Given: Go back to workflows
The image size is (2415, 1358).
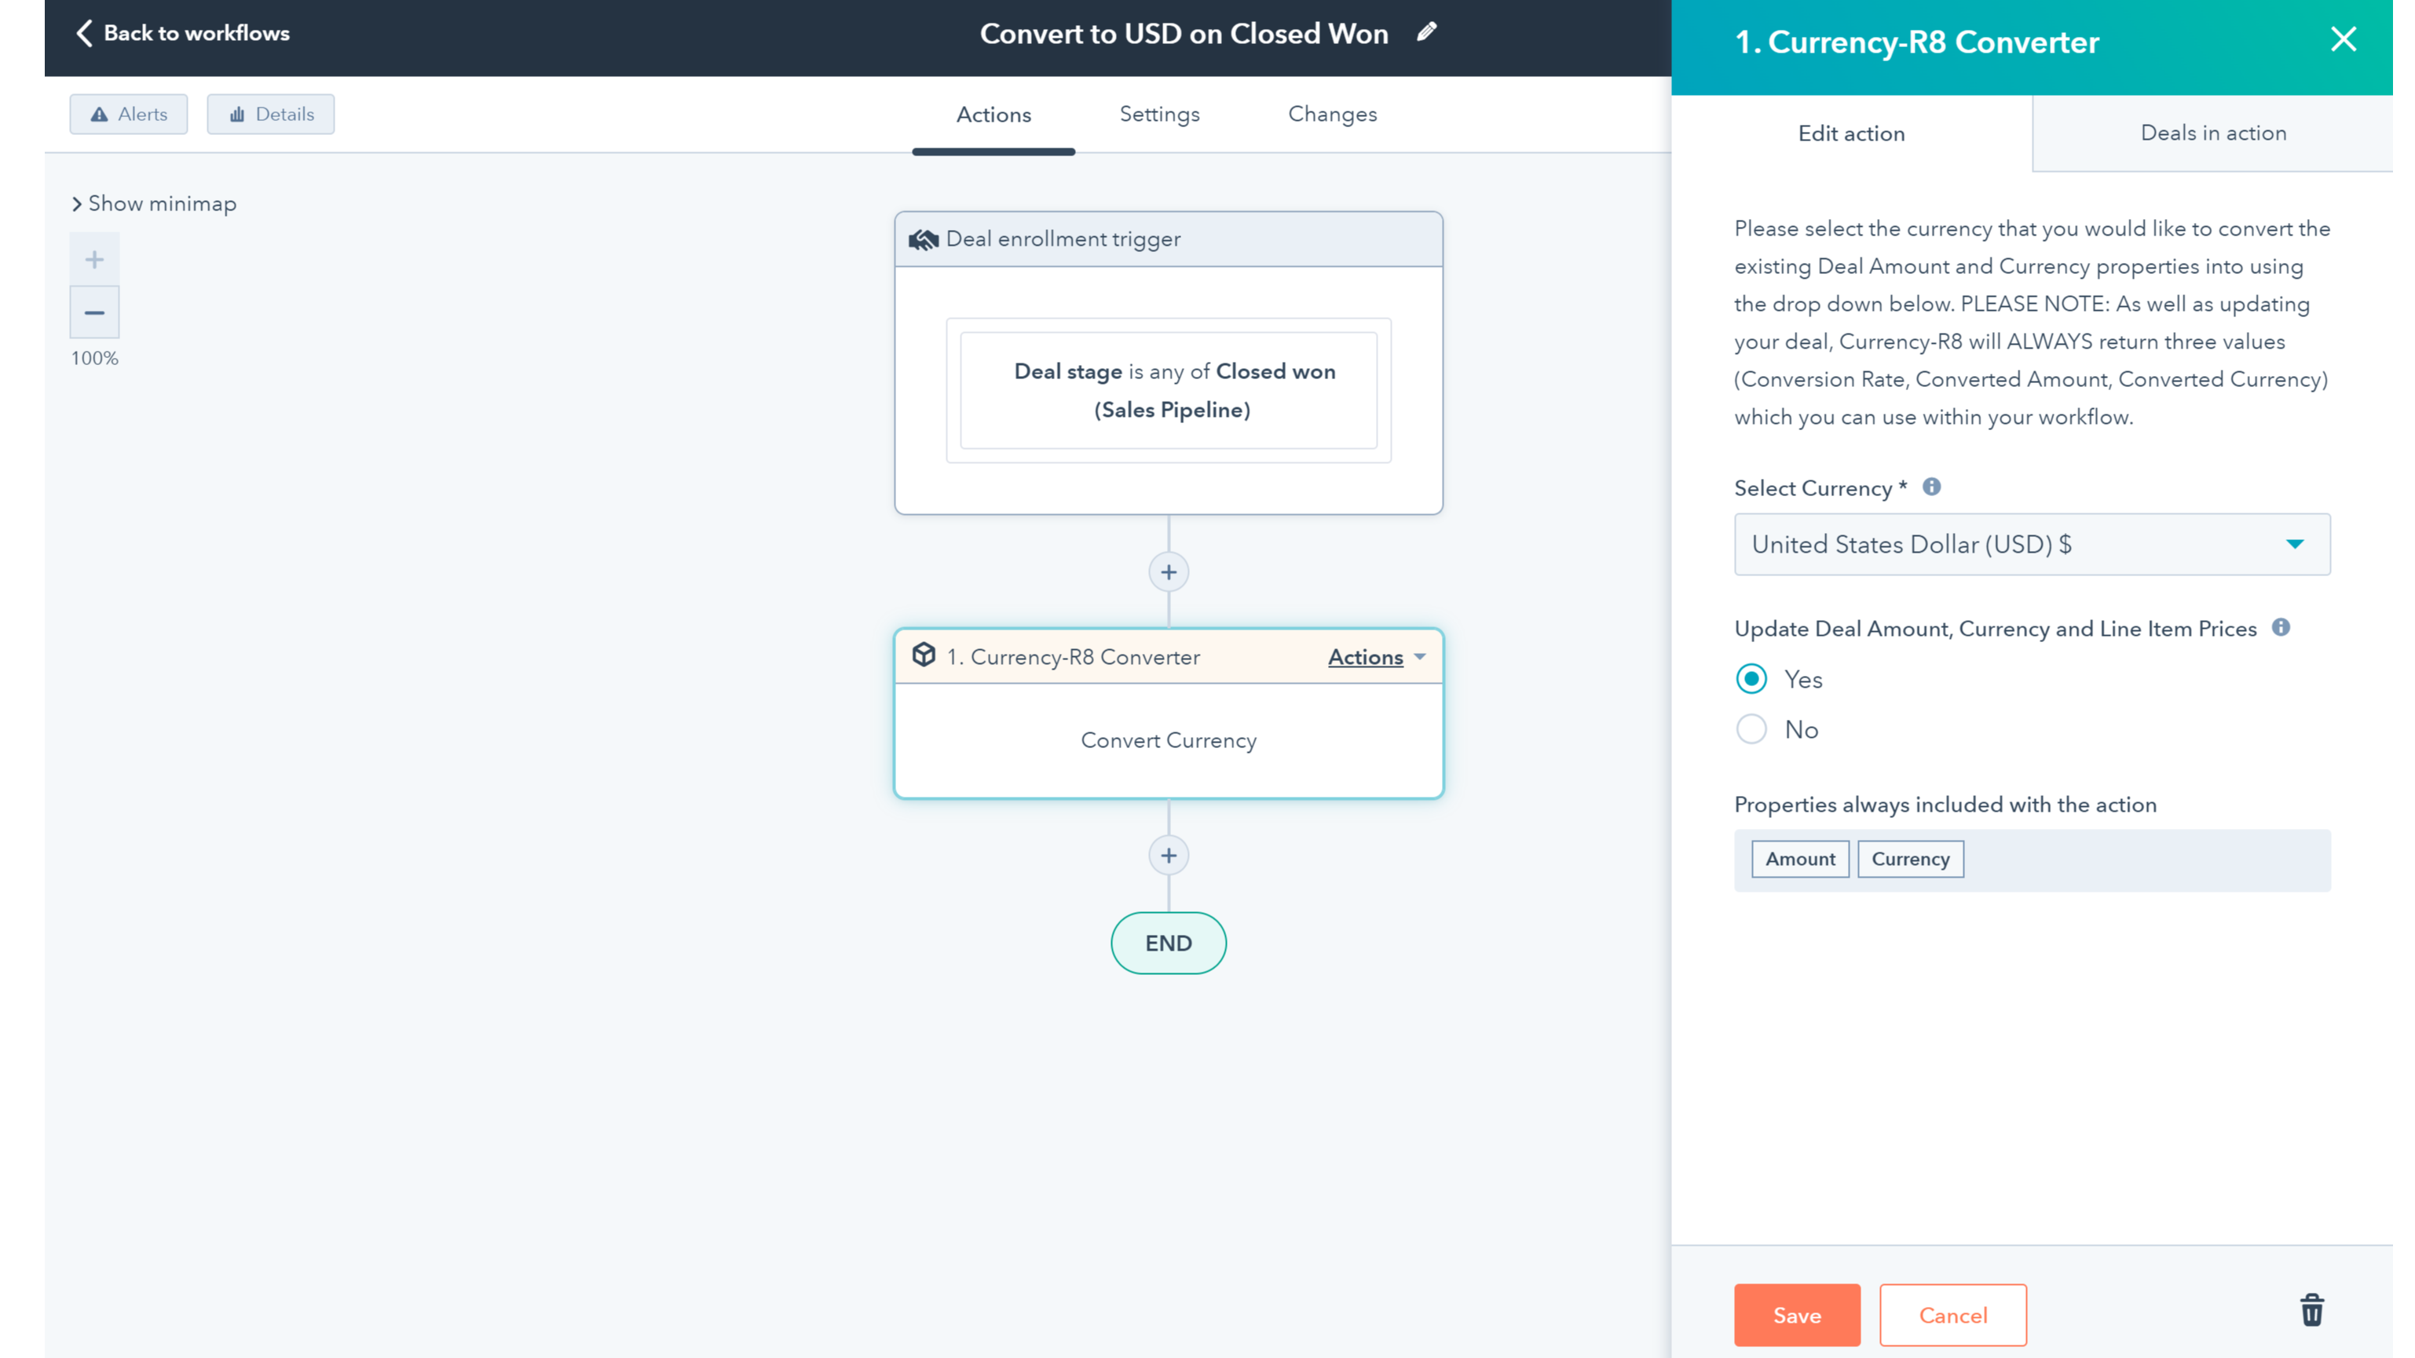Looking at the screenshot, I should (183, 33).
